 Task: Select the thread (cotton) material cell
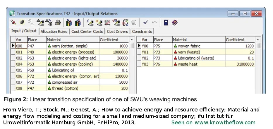73,88
